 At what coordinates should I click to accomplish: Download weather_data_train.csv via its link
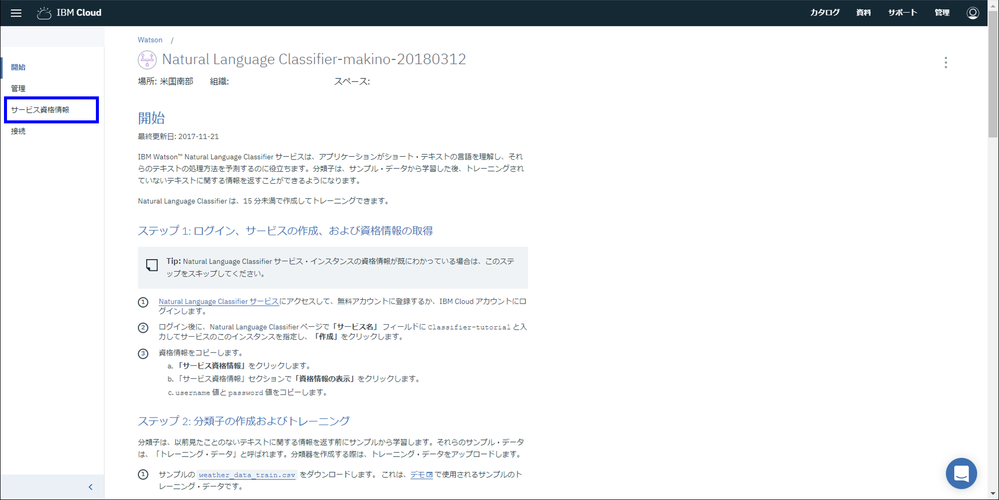pyautogui.click(x=247, y=475)
